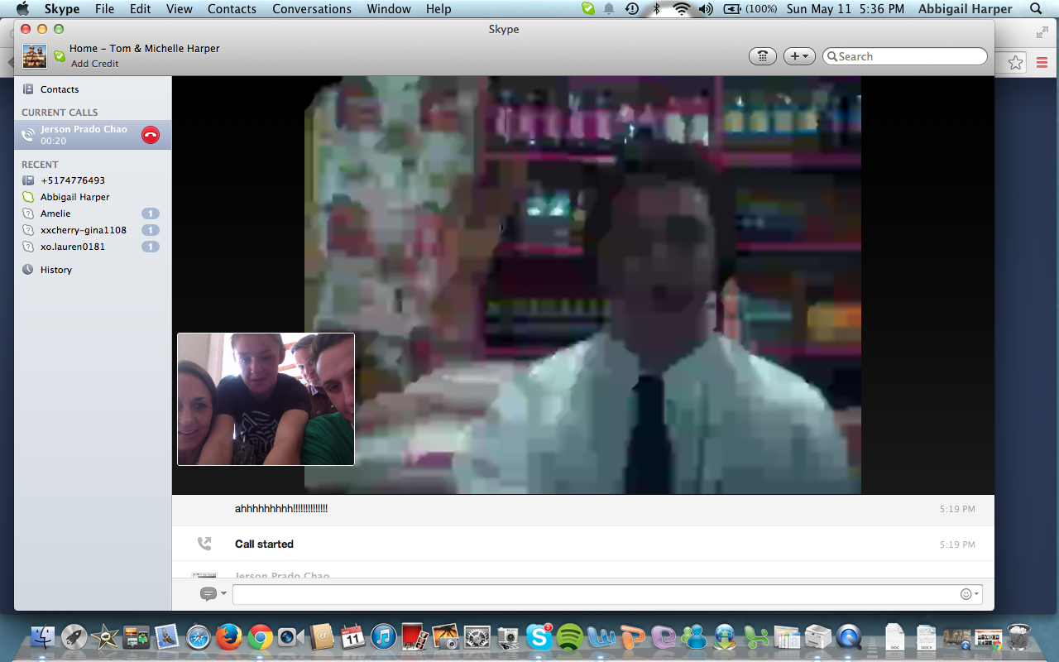The image size is (1059, 662).
Task: Open background browser's hamburger menu
Action: (x=1042, y=63)
